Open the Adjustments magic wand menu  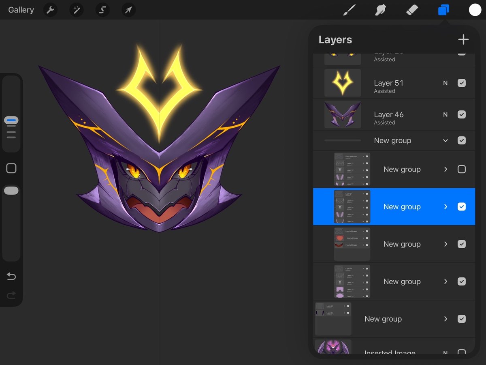tap(76, 10)
